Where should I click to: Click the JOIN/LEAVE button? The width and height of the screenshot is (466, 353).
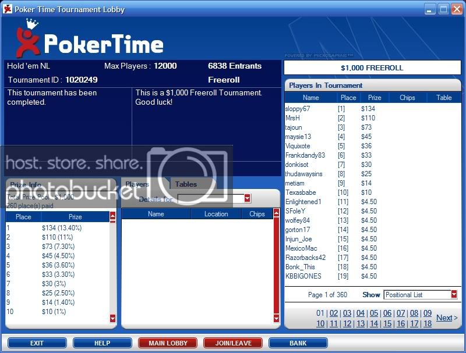(x=234, y=343)
